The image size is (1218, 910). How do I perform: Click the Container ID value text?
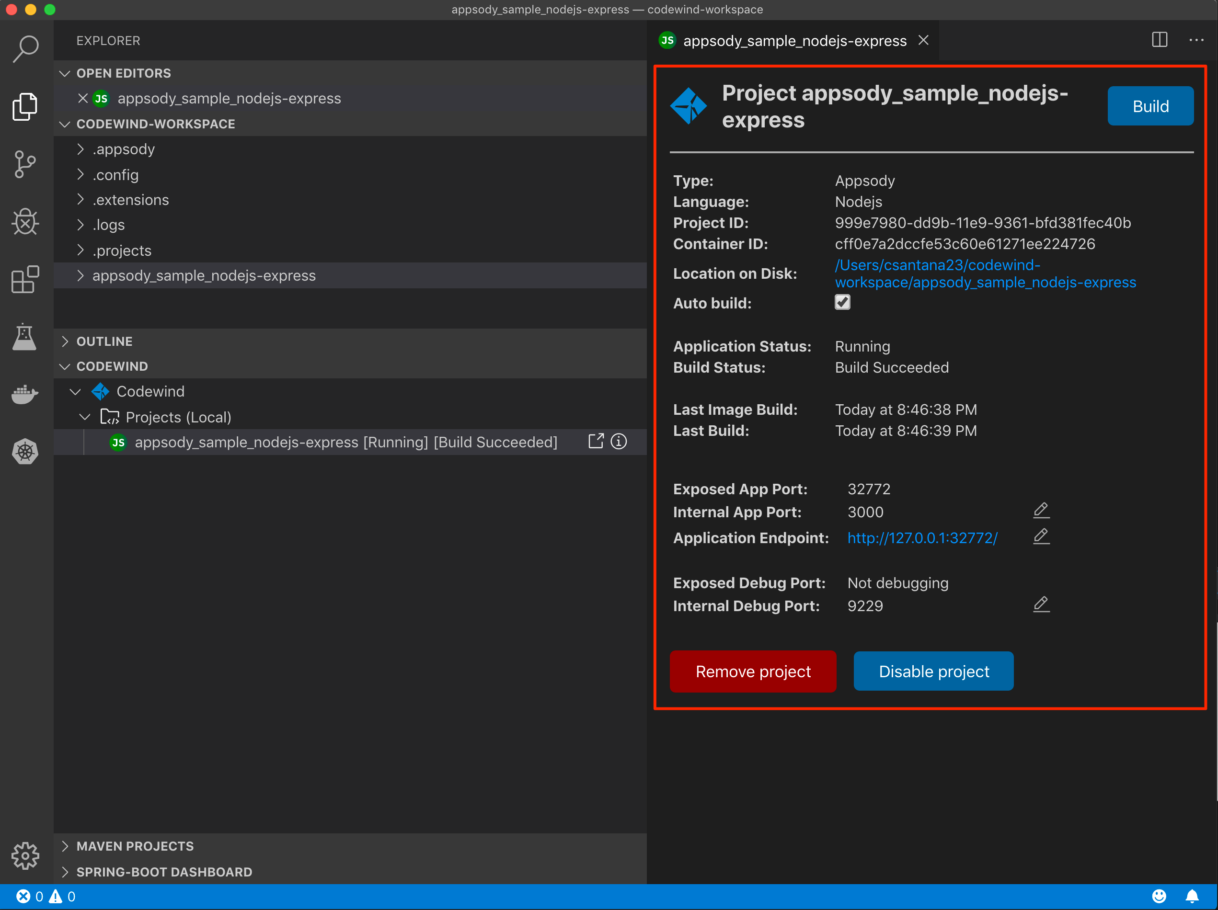pos(965,244)
